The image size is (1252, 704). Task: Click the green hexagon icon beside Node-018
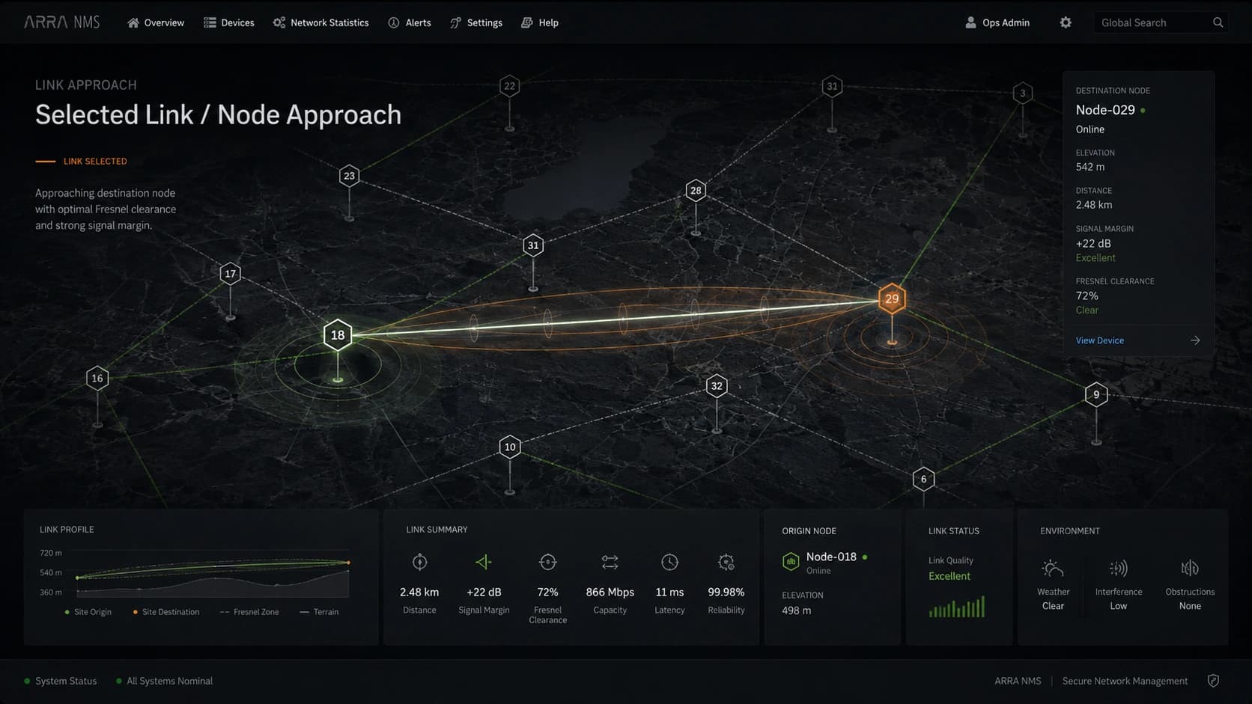point(791,561)
